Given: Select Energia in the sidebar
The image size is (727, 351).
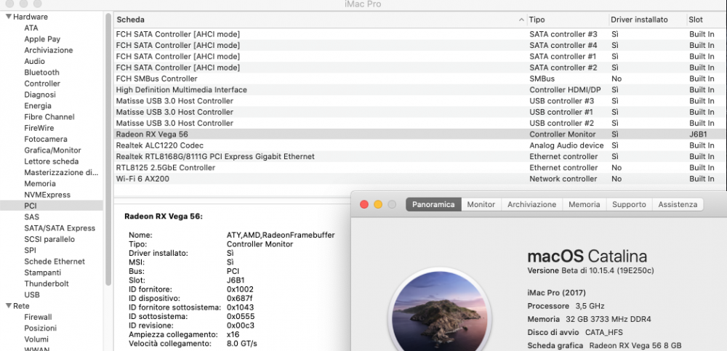Looking at the screenshot, I should [38, 105].
